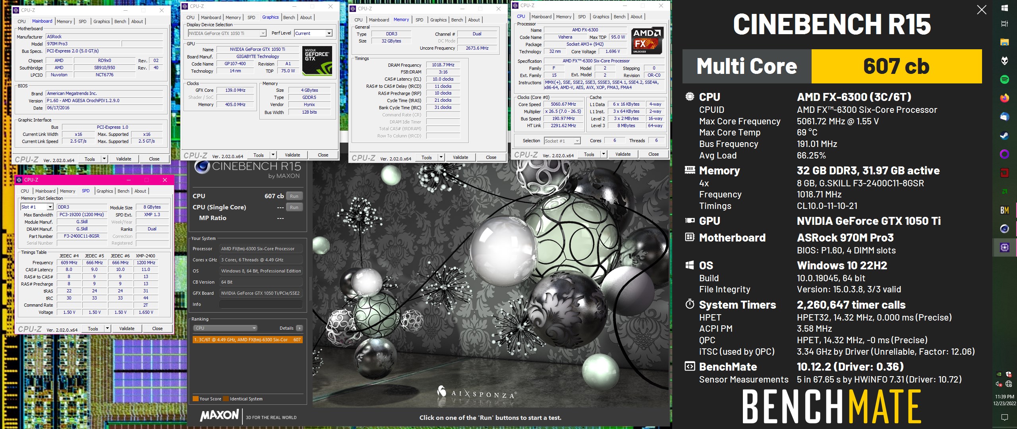1017x429 pixels.
Task: Click Validate in Mainboard CPU-Z window
Action: pos(124,159)
